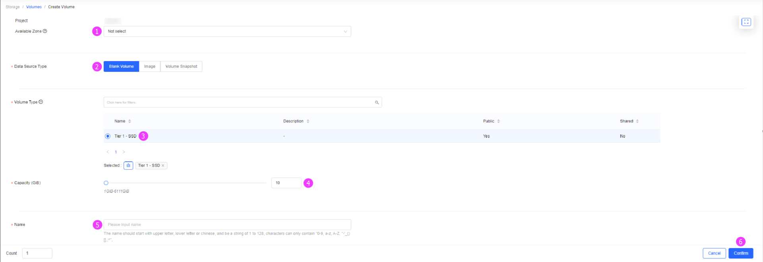This screenshot has height=262, width=763.
Task: Select the Tier 1 - SSD radio button
Action: click(108, 136)
